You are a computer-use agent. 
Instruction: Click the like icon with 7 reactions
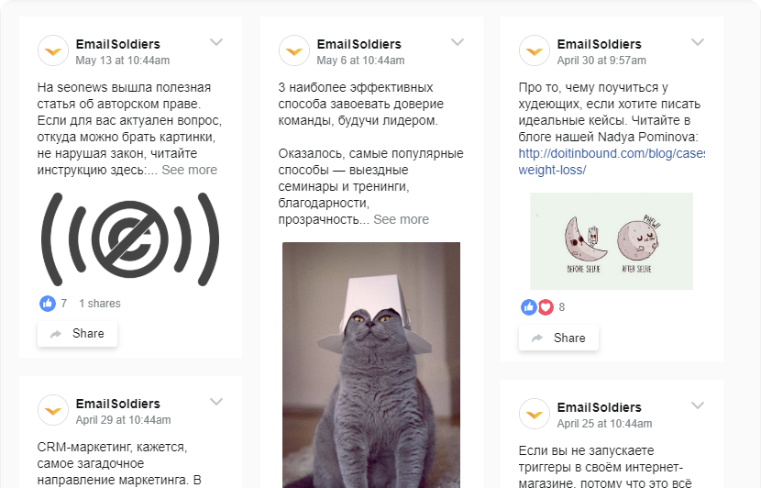pyautogui.click(x=48, y=304)
